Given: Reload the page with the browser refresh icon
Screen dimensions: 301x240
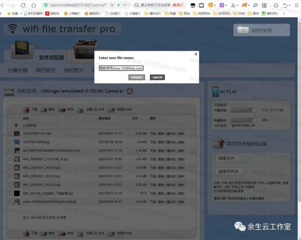Looking at the screenshot, I should tap(23, 5).
